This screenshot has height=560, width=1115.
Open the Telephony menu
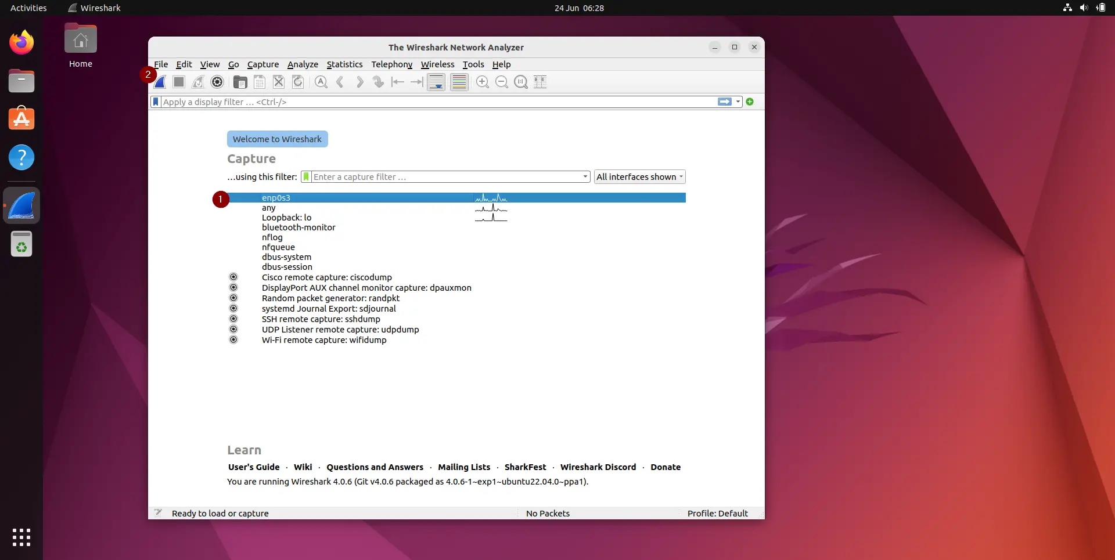coord(391,64)
